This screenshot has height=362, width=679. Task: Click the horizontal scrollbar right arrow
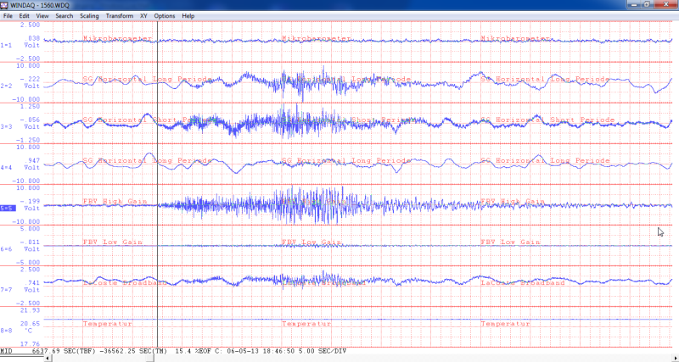pyautogui.click(x=674, y=357)
